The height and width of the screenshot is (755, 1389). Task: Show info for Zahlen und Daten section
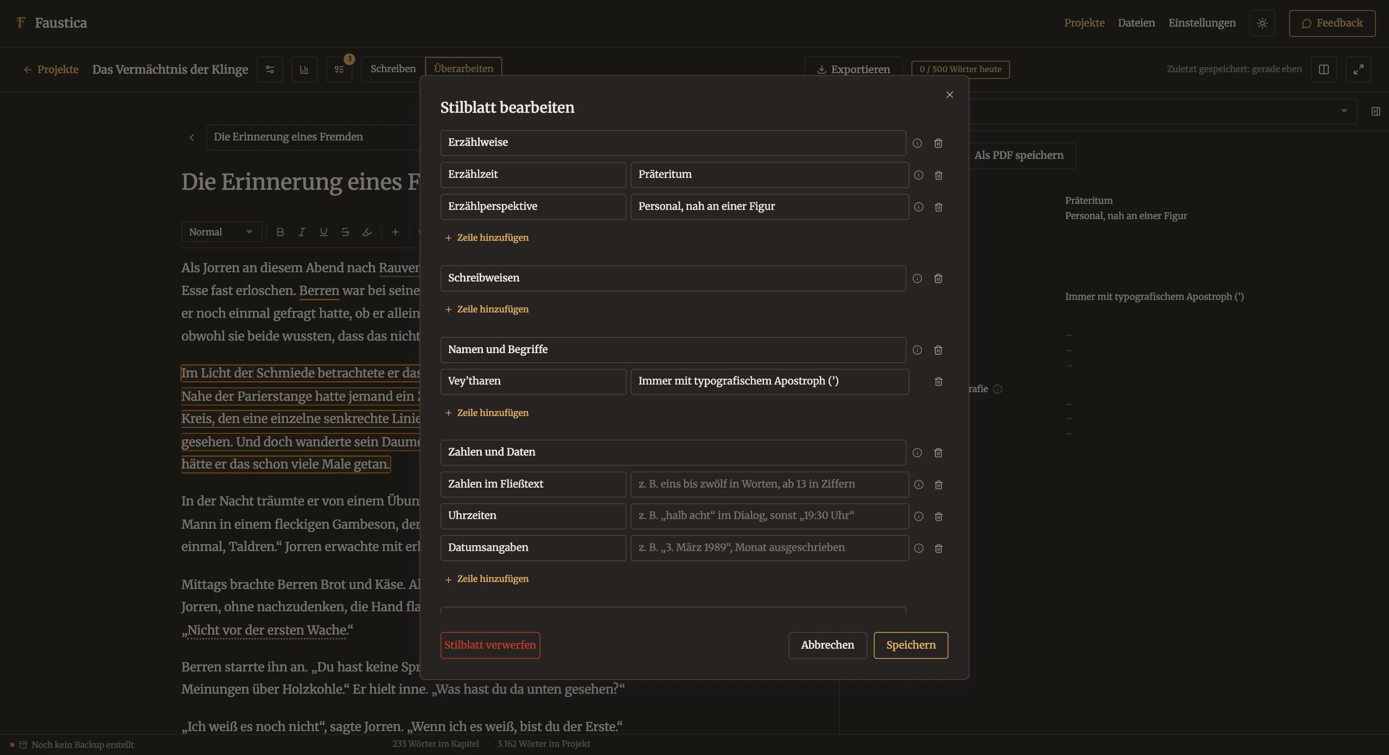(x=917, y=452)
